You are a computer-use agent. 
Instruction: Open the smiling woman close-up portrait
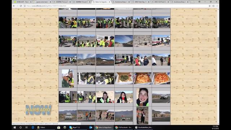point(142,97)
